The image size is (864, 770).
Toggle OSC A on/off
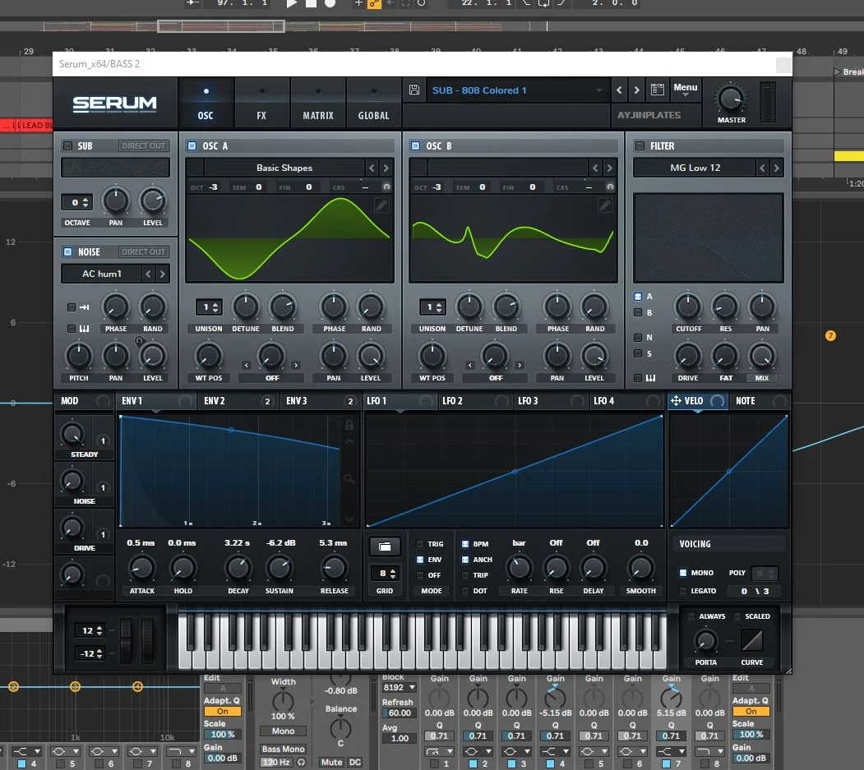pos(192,146)
